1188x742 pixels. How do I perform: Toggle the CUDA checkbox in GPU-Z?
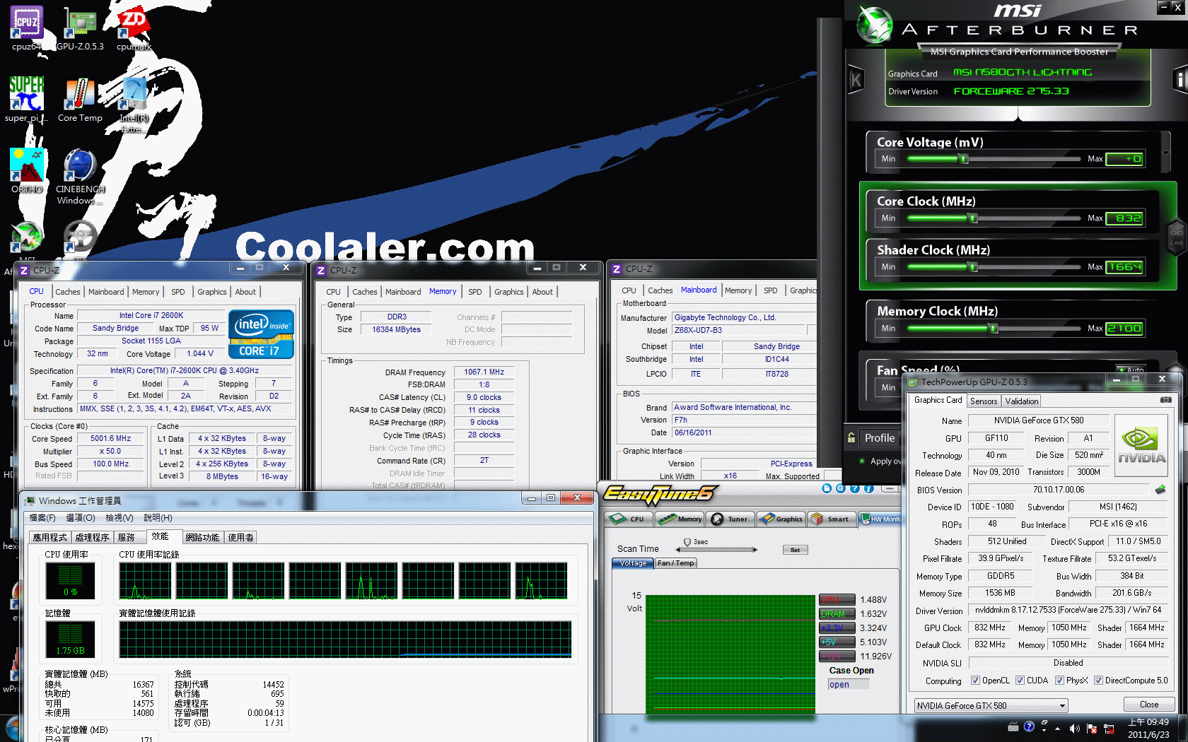[x=1020, y=681]
